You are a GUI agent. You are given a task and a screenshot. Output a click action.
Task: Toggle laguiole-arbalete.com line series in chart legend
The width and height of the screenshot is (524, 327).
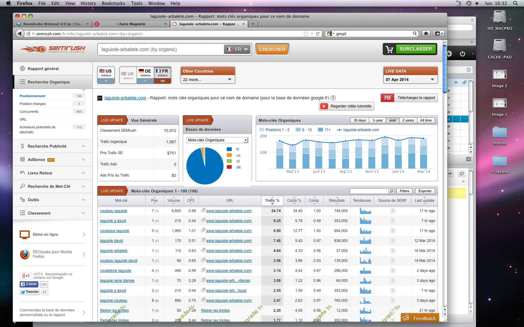point(358,130)
